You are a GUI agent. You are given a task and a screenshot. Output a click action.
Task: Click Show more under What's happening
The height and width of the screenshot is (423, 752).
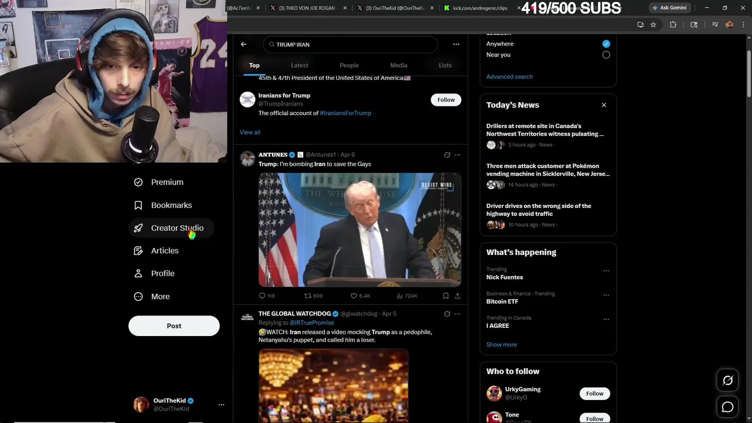point(502,345)
